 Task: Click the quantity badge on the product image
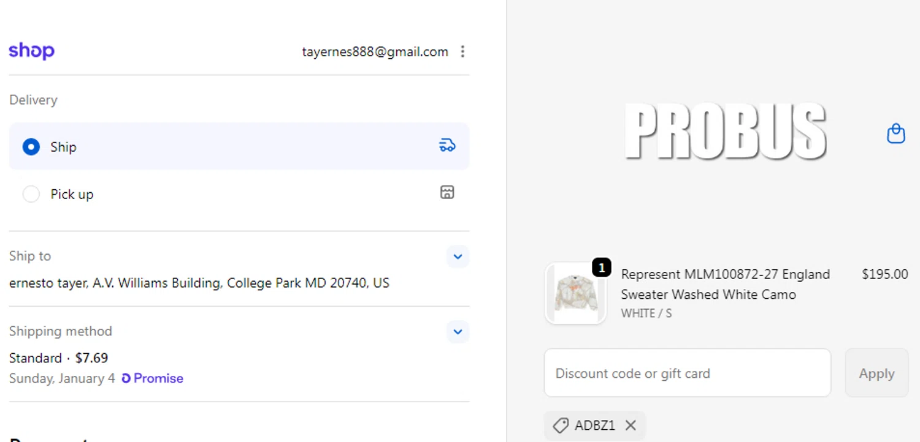coord(602,268)
